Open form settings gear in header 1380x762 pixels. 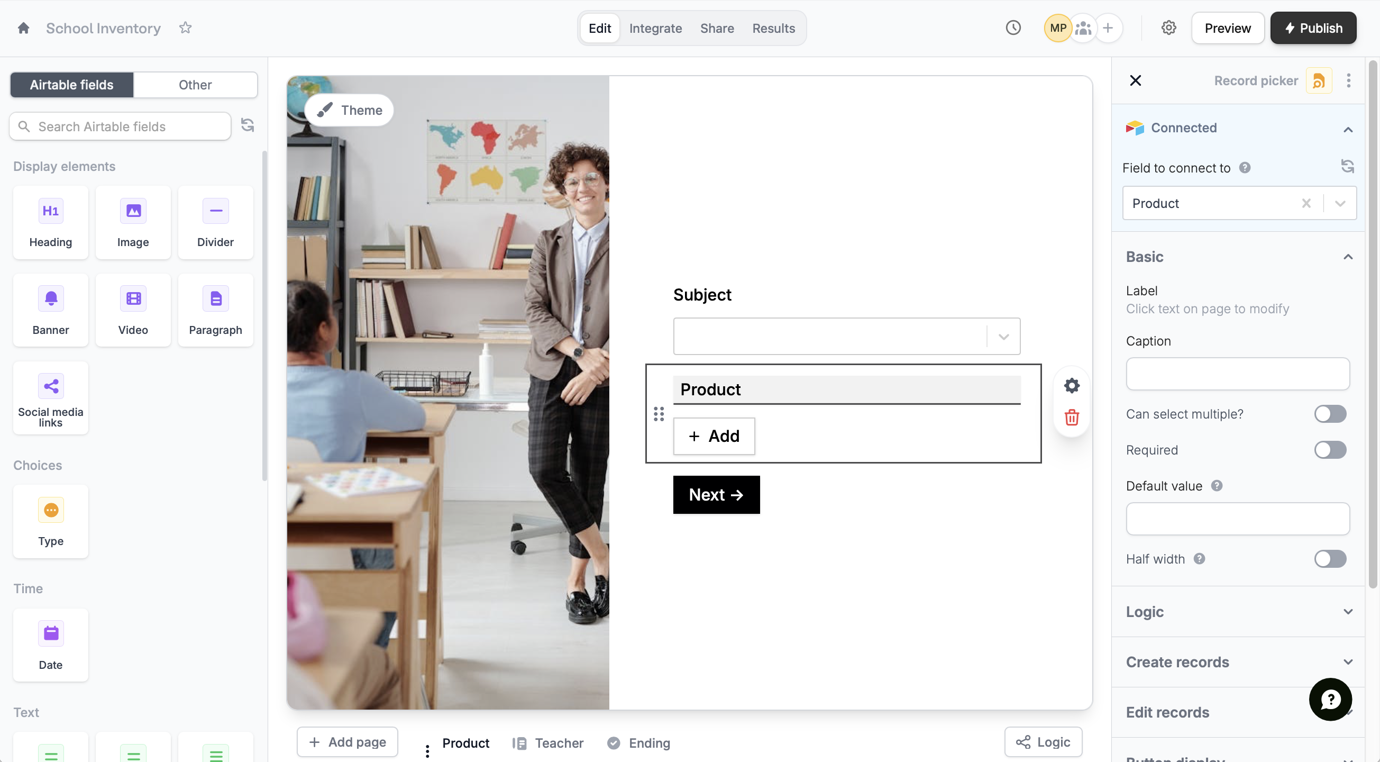pyautogui.click(x=1168, y=28)
